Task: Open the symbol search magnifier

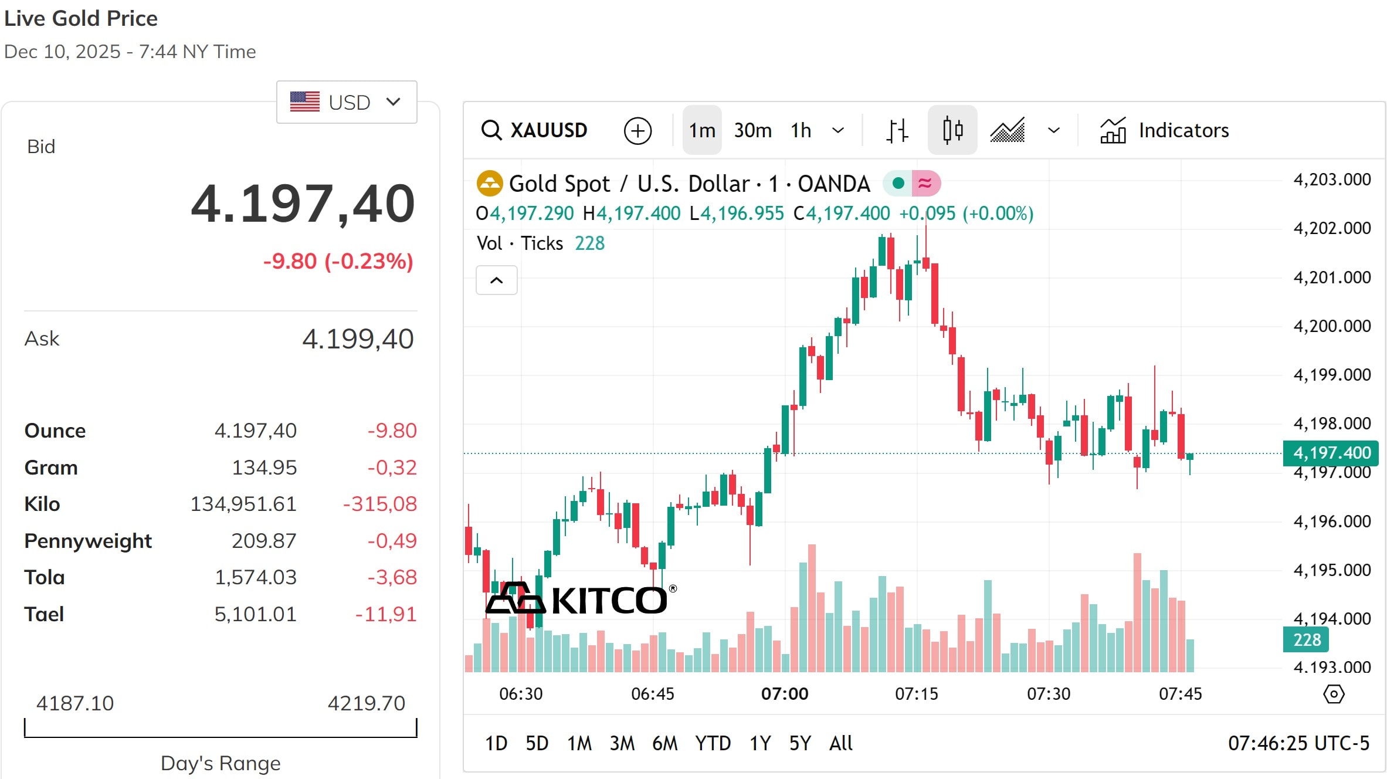Action: point(491,130)
